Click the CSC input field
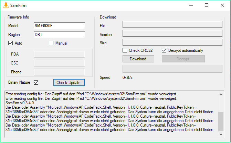This screenshot has height=143, width=231. pyautogui.click(x=59, y=63)
